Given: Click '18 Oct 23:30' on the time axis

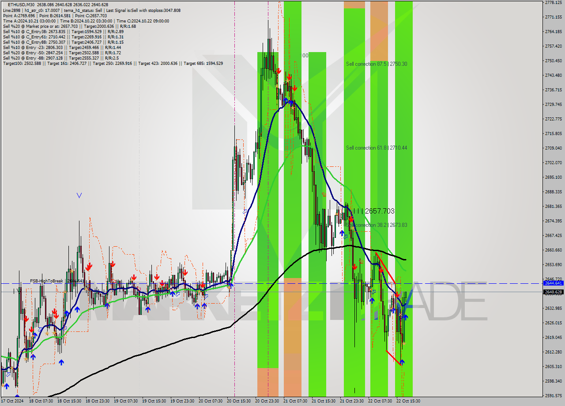Looking at the screenshot, I should (97, 401).
